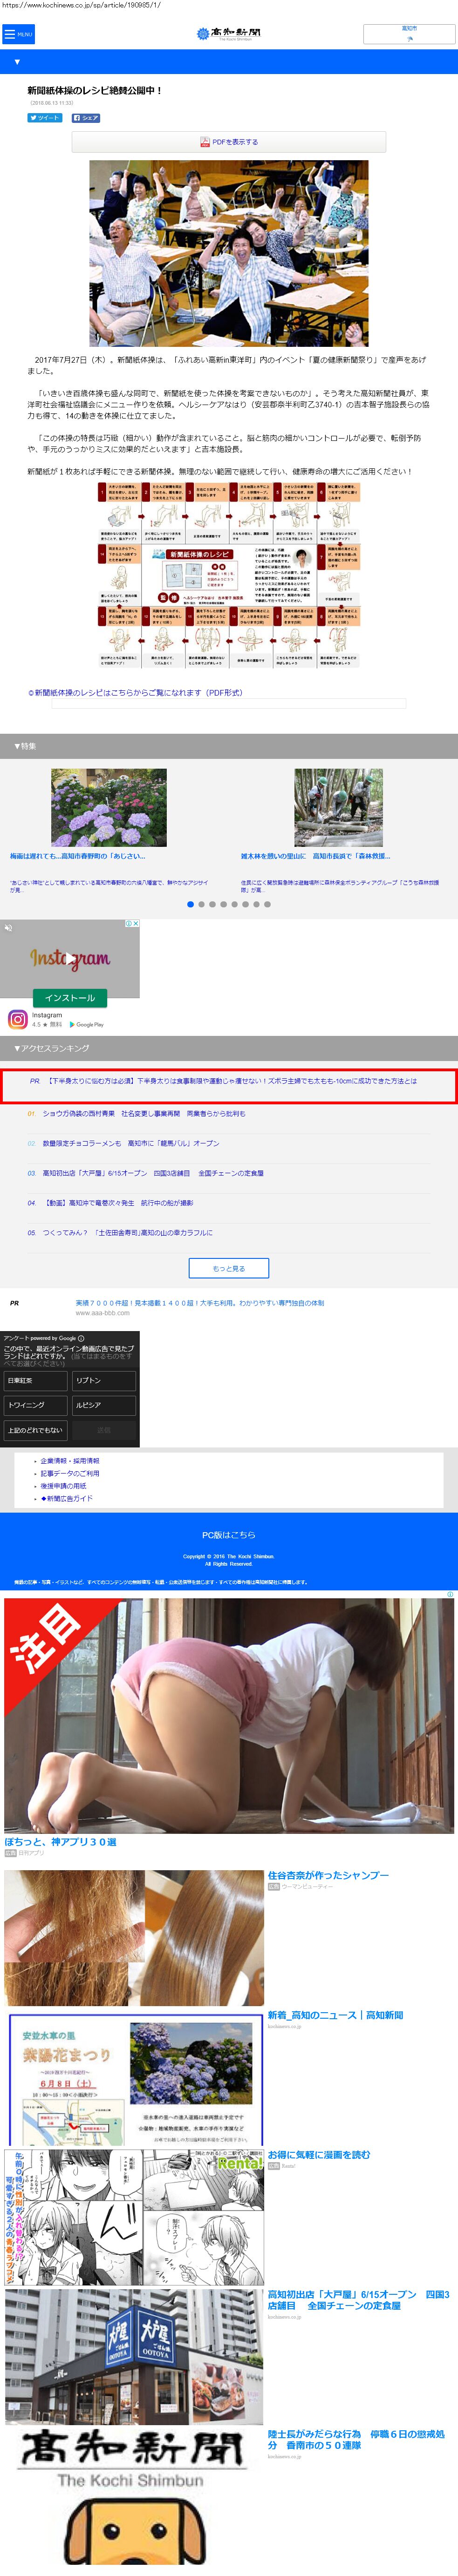Open the 新聞紙体操のレシピ PDF link
Viewport: 458px width, 2576px height.
tap(135, 692)
